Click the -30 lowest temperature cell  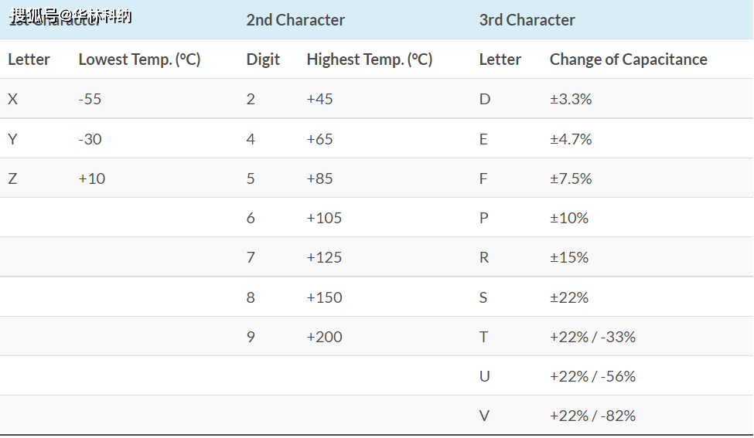90,139
